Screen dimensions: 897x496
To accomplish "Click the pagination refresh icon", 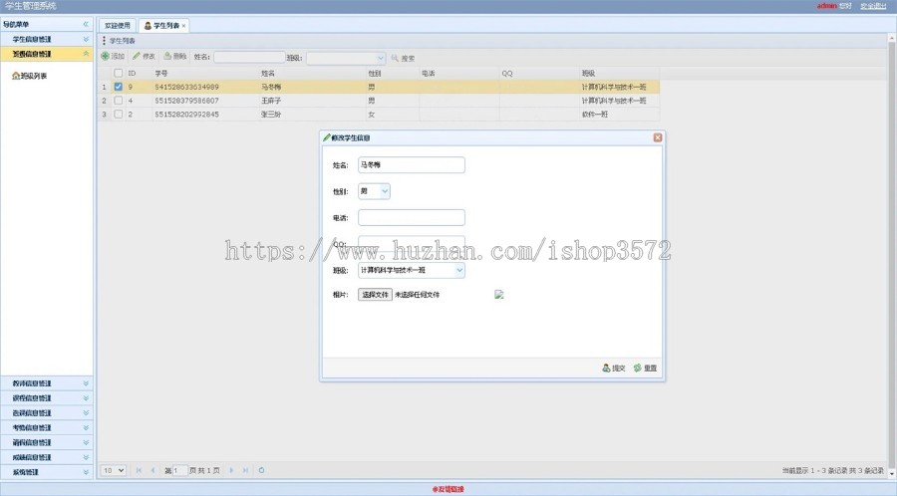I will pos(261,470).
